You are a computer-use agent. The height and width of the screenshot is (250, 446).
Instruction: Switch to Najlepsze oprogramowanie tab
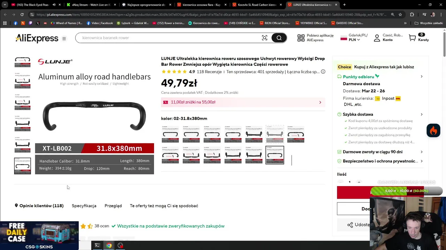click(x=146, y=5)
